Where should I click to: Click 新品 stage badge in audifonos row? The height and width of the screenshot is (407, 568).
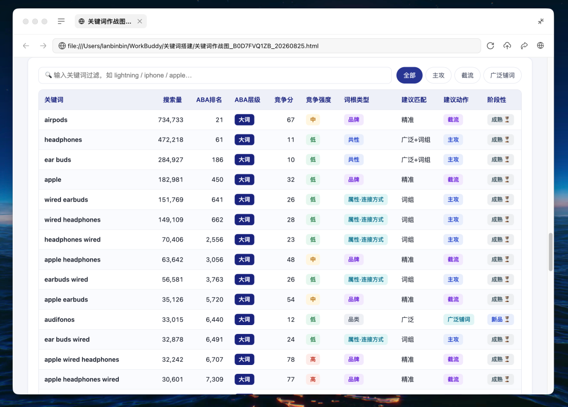point(500,319)
